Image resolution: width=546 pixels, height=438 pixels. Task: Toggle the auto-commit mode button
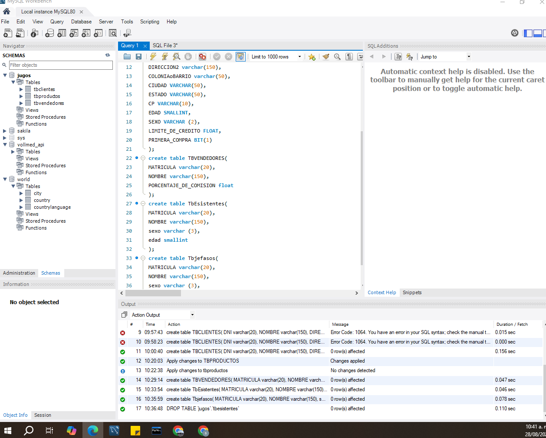tap(240, 57)
